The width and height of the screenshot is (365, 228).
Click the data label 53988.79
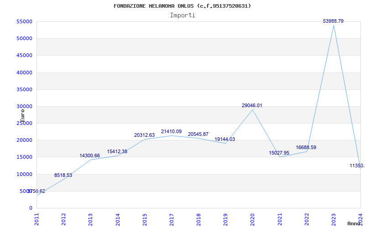(x=334, y=21)
